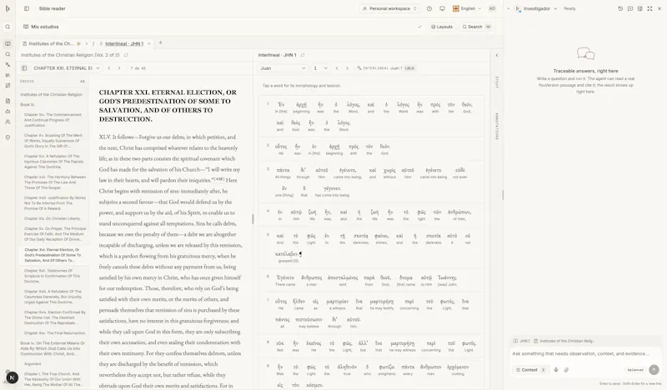Open the document notes icon in left rail
667x390 pixels.
pyautogui.click(x=8, y=101)
